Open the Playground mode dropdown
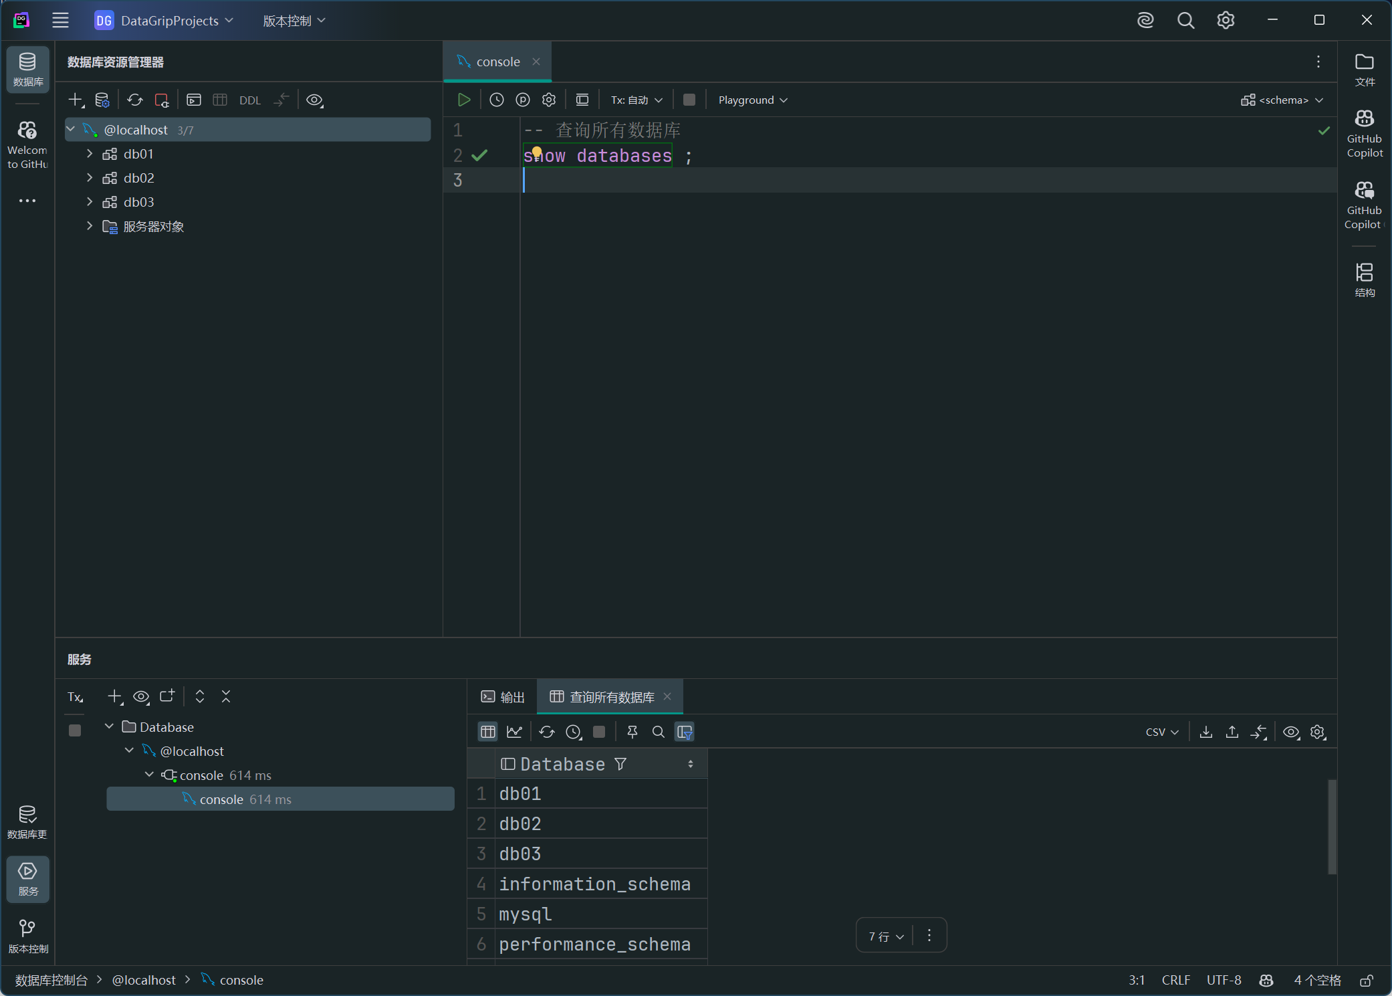The width and height of the screenshot is (1392, 996). [x=753, y=100]
